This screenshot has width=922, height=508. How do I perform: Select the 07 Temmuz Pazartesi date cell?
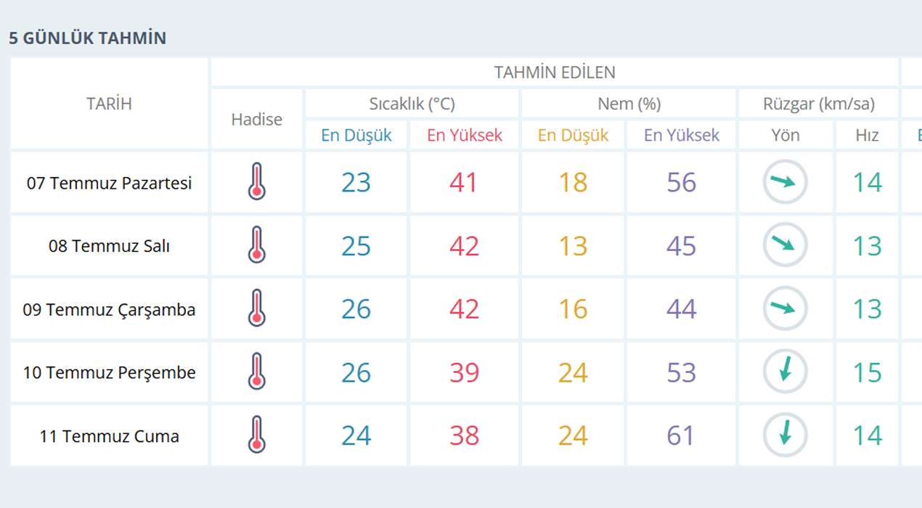109,183
